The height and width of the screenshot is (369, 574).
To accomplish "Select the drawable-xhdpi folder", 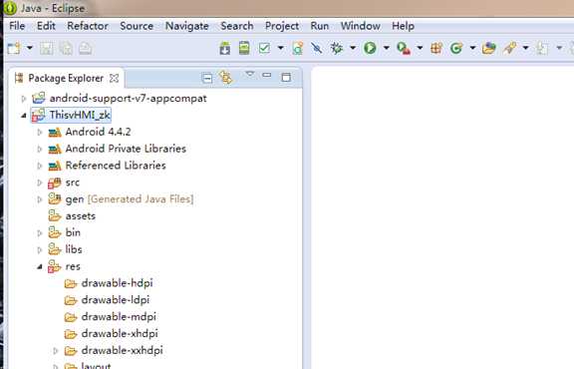I will point(120,334).
